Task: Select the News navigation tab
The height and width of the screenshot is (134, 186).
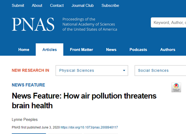Action: coord(111,50)
